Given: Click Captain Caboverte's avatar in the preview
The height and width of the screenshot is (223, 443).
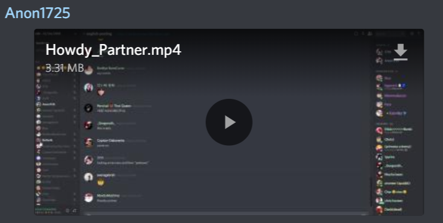Looking at the screenshot, I should click(89, 143).
